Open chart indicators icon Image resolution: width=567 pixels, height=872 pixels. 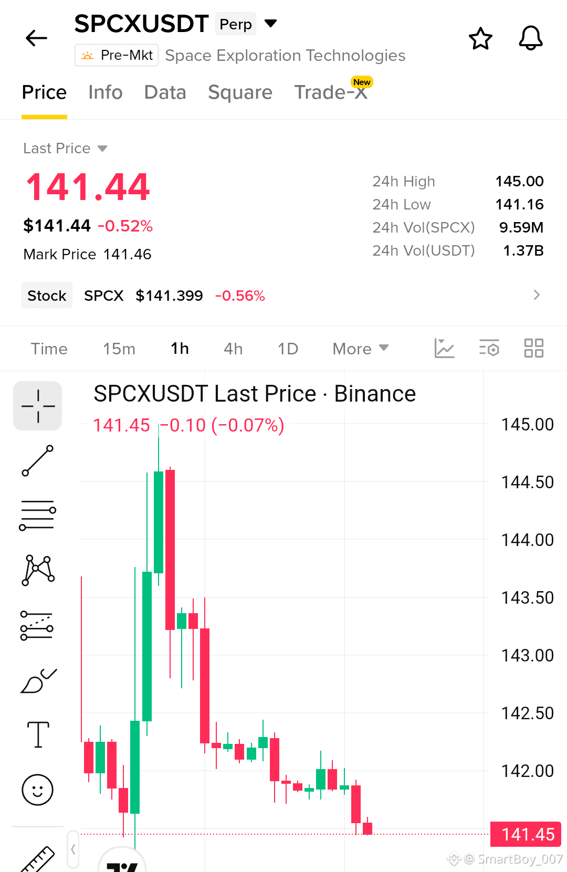[444, 348]
